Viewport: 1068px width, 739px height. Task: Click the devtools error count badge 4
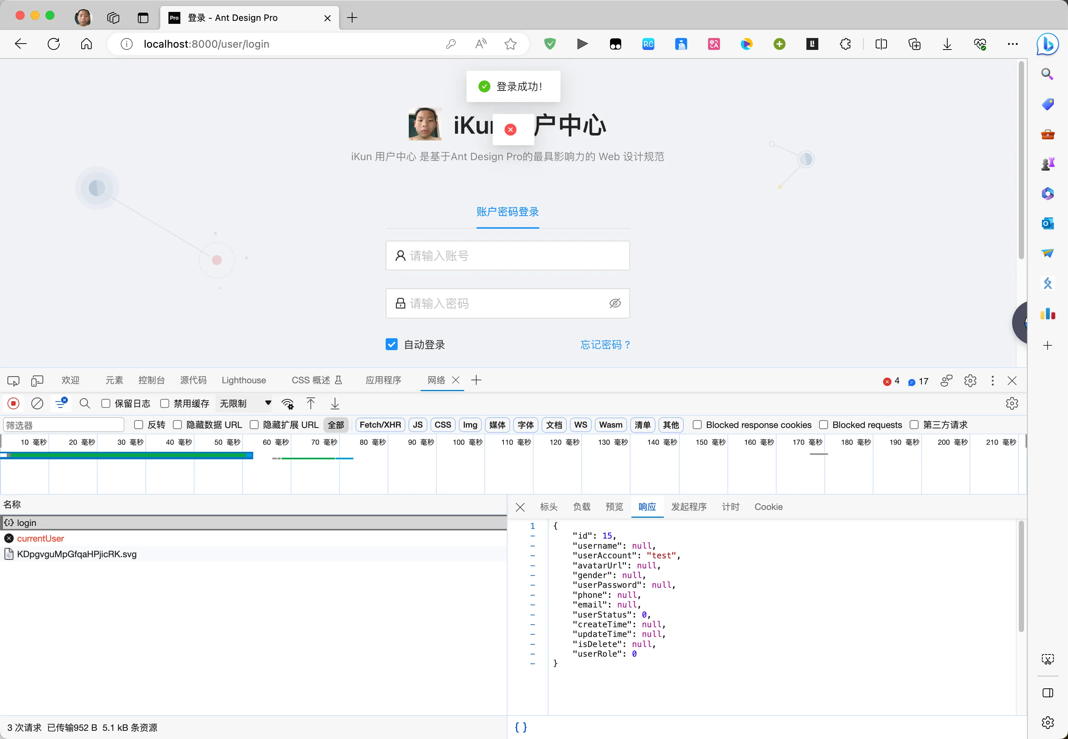click(891, 381)
